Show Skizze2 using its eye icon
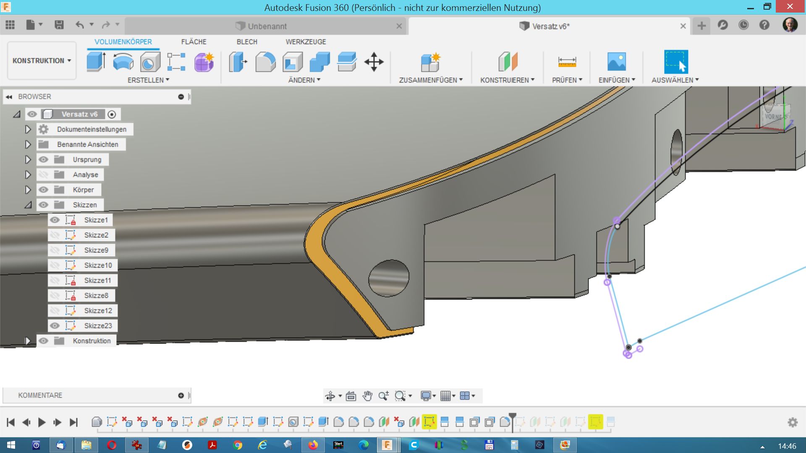 (x=55, y=235)
